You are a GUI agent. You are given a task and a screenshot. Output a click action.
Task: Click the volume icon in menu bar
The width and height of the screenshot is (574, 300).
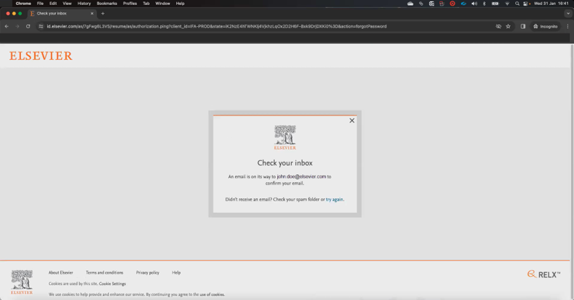click(x=474, y=3)
